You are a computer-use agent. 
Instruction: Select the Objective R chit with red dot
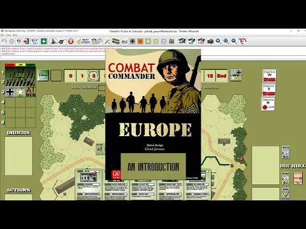(268, 104)
